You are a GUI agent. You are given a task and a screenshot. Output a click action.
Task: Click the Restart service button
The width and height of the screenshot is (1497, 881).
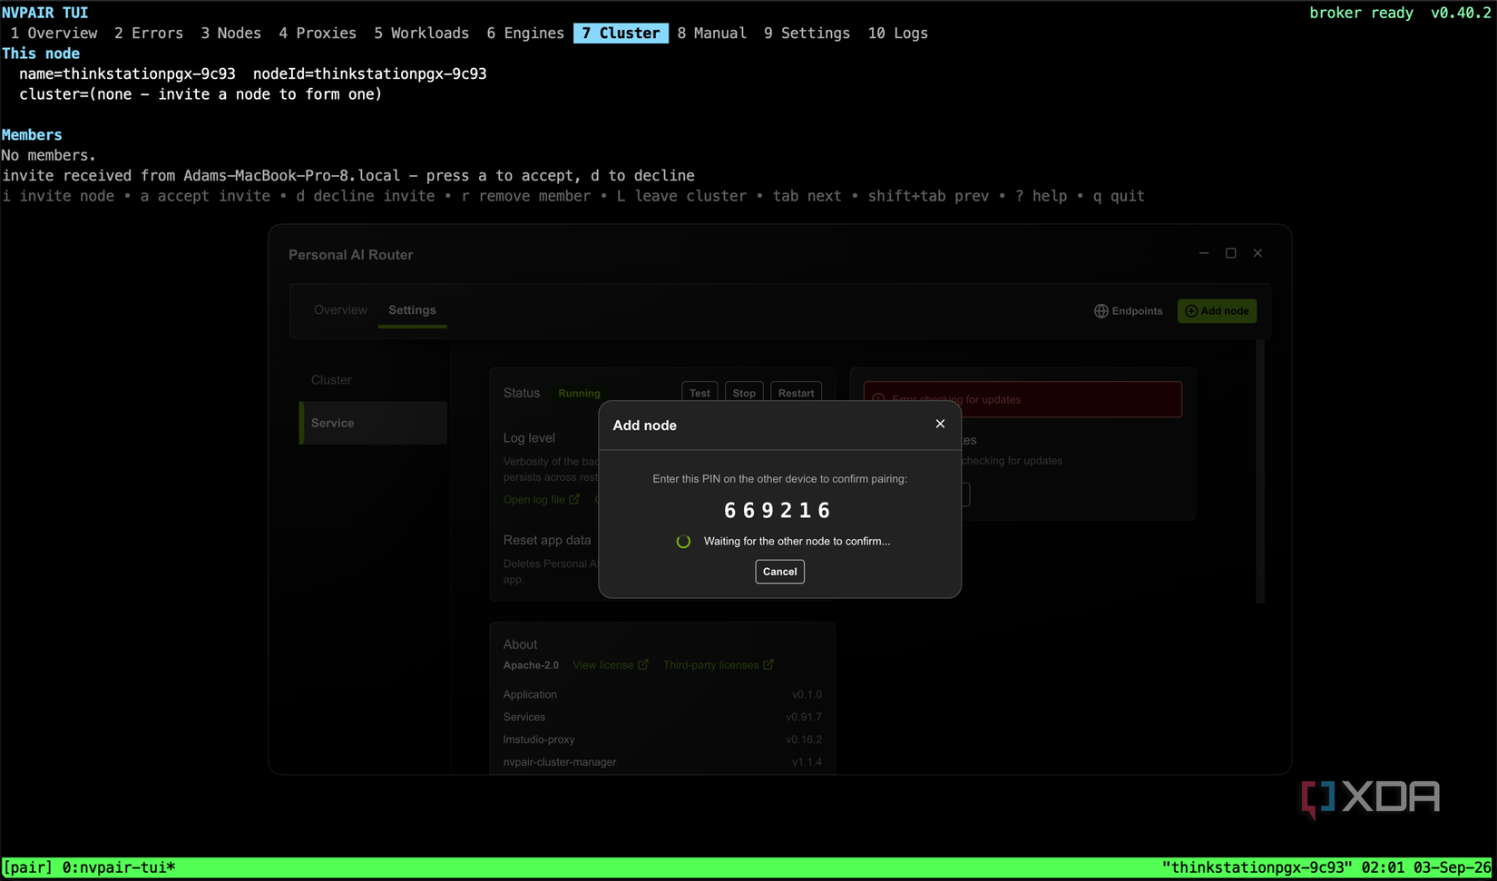point(796,393)
